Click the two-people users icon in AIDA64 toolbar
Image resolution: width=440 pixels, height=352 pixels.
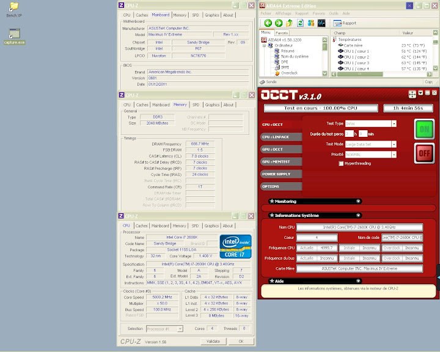point(311,23)
